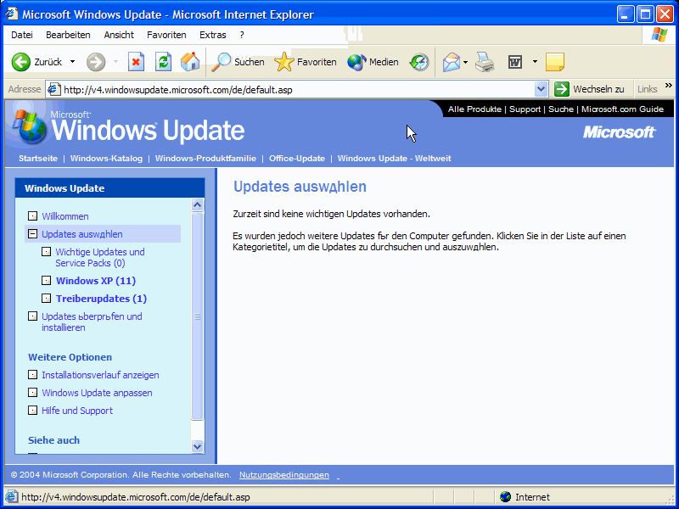
Task: Click sidebar scrollbar up arrow
Action: click(x=198, y=204)
